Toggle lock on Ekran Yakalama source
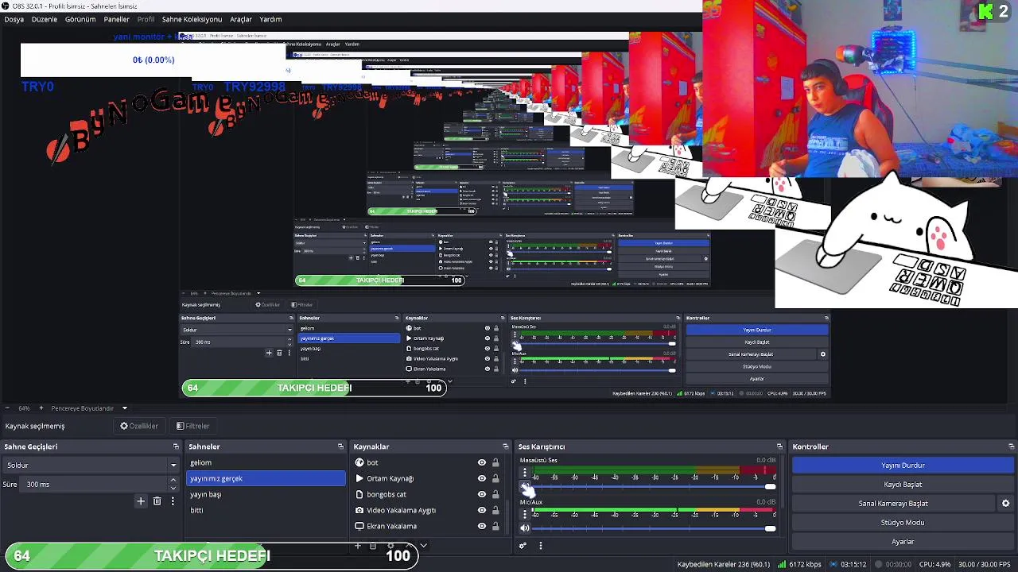 click(495, 526)
